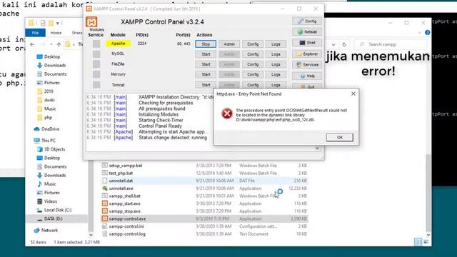Open the Home tab in File Explorer
Image resolution: width=457 pixels, height=257 pixels.
pyautogui.click(x=56, y=33)
